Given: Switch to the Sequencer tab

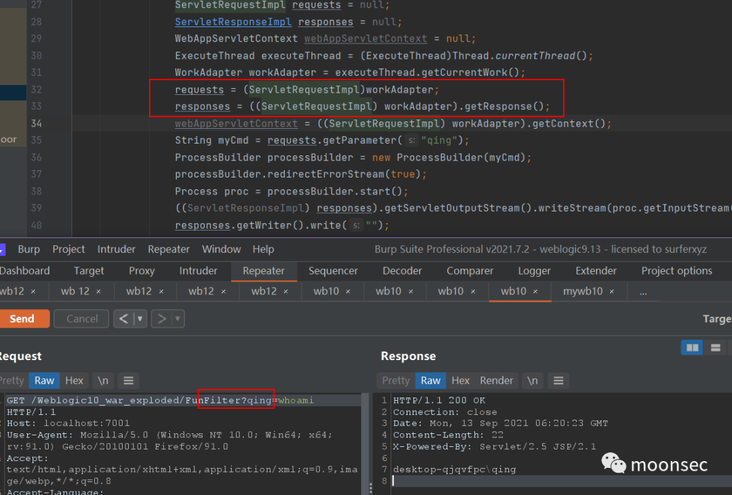Looking at the screenshot, I should coord(333,271).
